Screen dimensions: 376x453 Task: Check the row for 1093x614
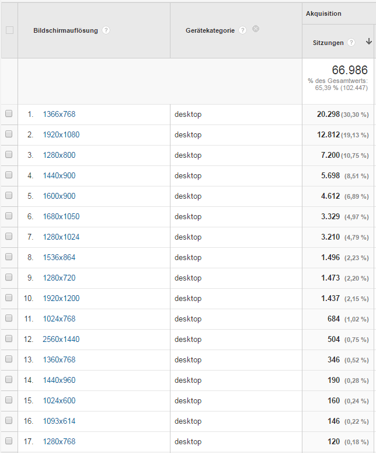(9, 421)
